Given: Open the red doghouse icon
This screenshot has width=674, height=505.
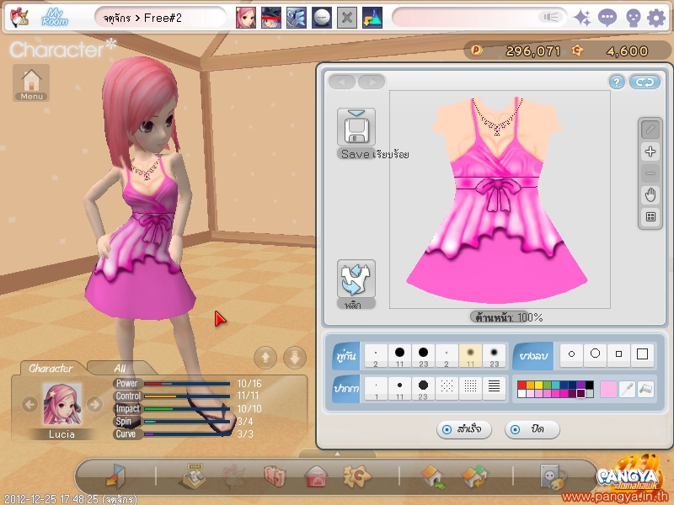Looking at the screenshot, I should [x=317, y=476].
